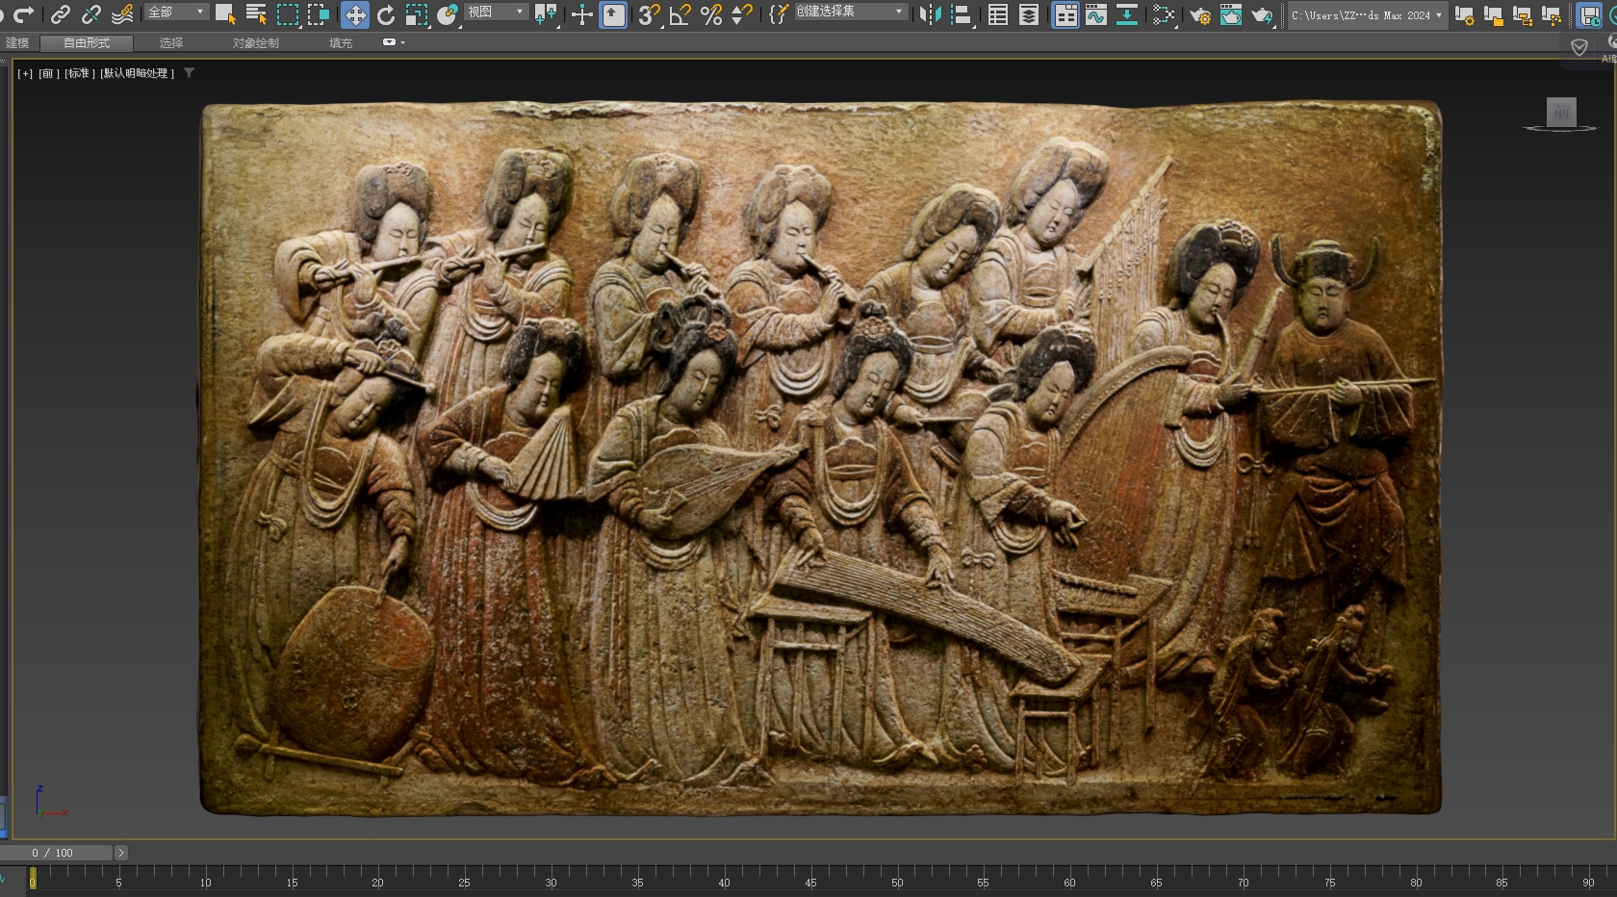Click Select and Manipulate crosshair icon
This screenshot has width=1617, height=897.
[x=581, y=14]
